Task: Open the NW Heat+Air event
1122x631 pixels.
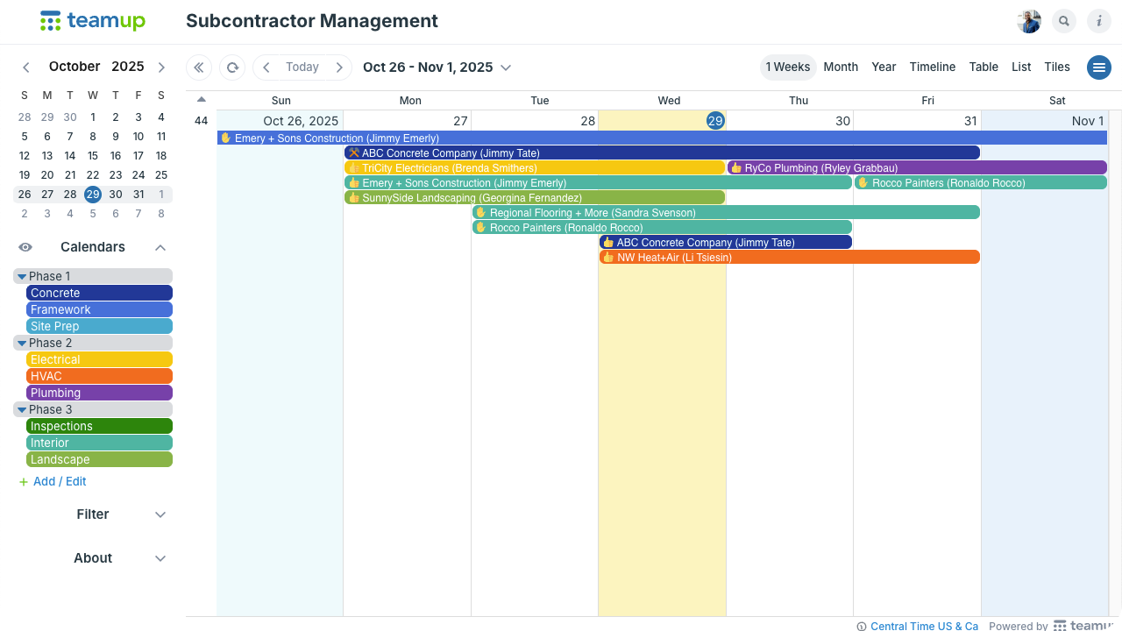Action: [x=789, y=258]
